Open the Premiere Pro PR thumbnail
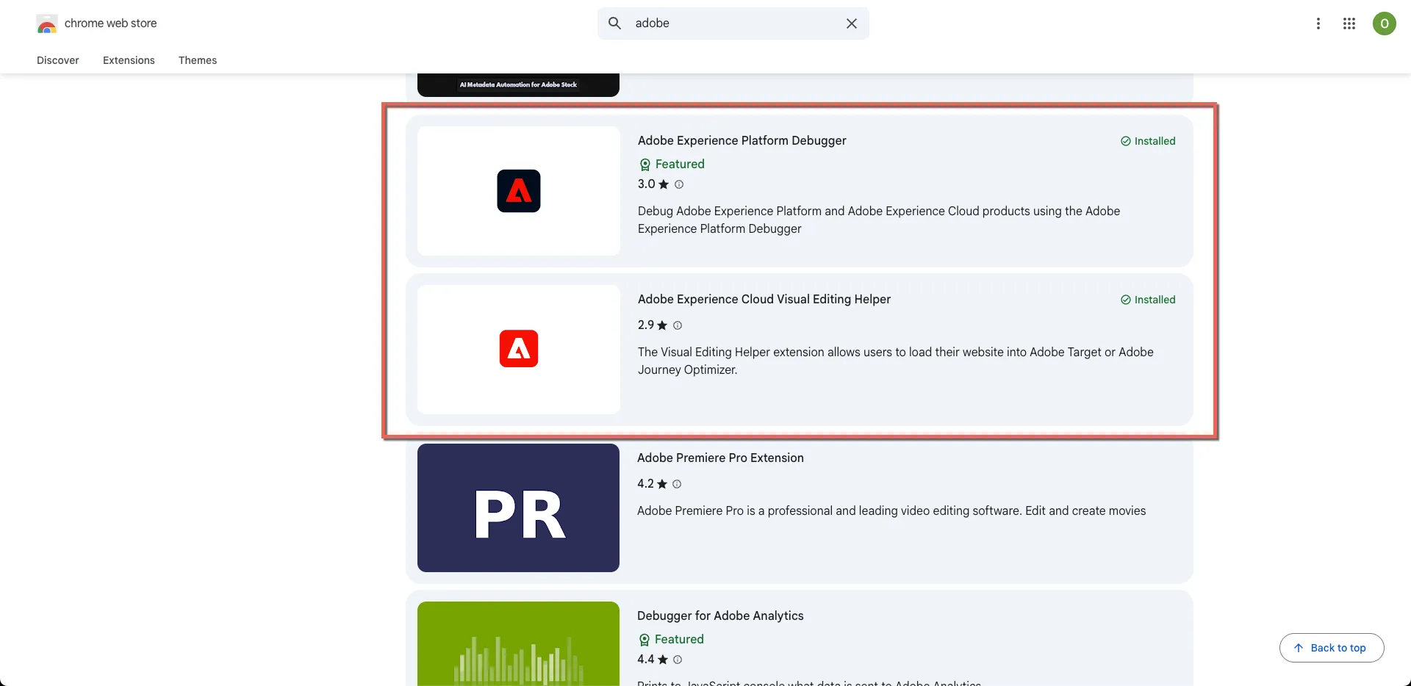Viewport: 1411px width, 686px height. 518,508
